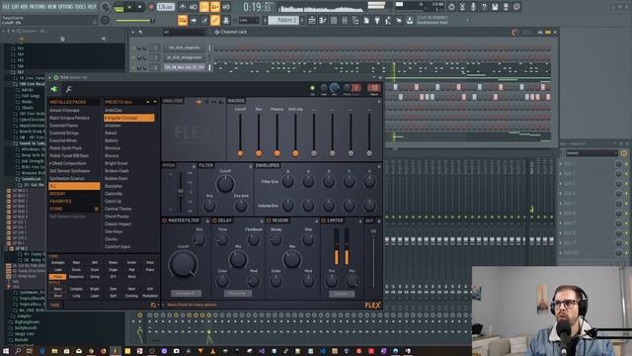Open the mixer view icon
The image size is (632, 356).
(345, 20)
